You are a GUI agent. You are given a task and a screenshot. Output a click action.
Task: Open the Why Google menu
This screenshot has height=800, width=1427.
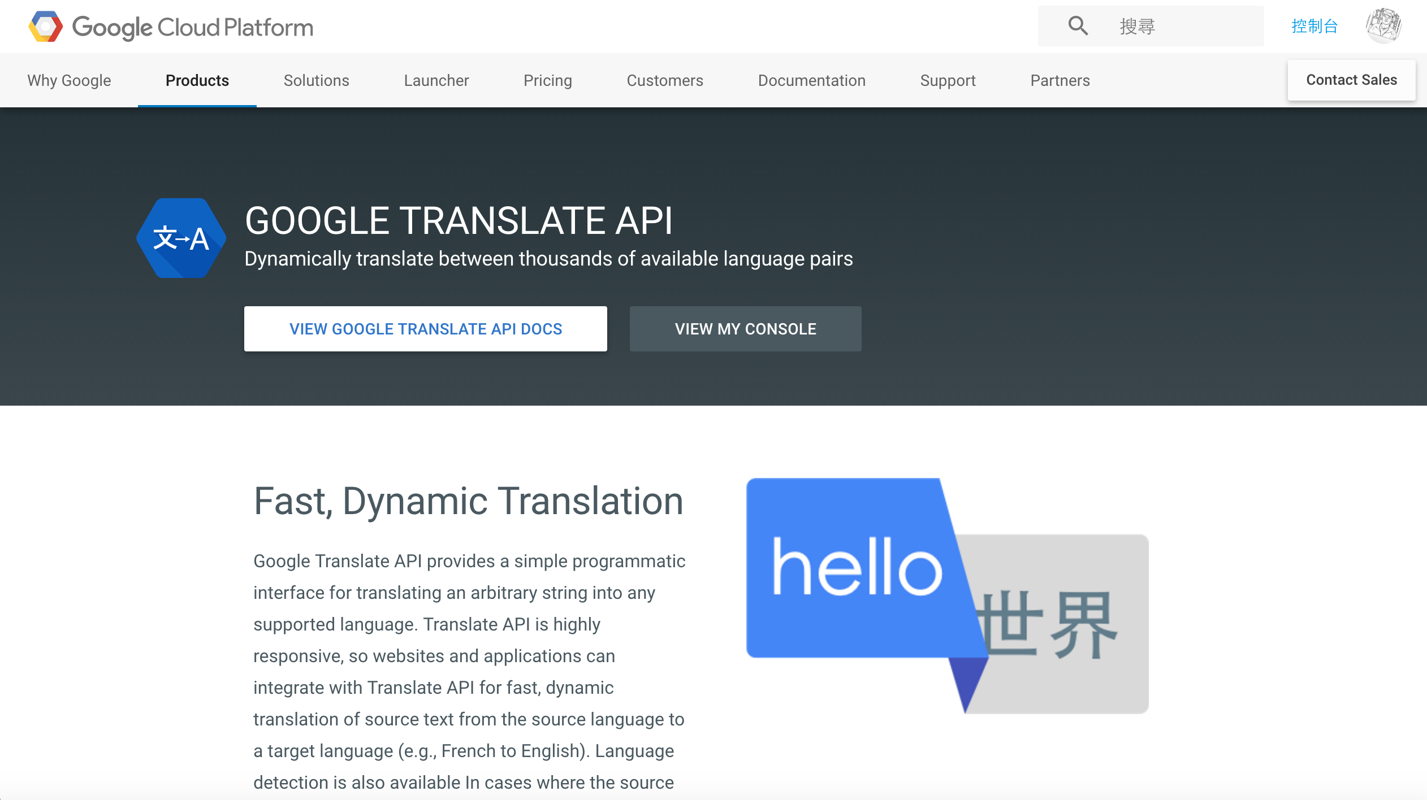click(69, 80)
